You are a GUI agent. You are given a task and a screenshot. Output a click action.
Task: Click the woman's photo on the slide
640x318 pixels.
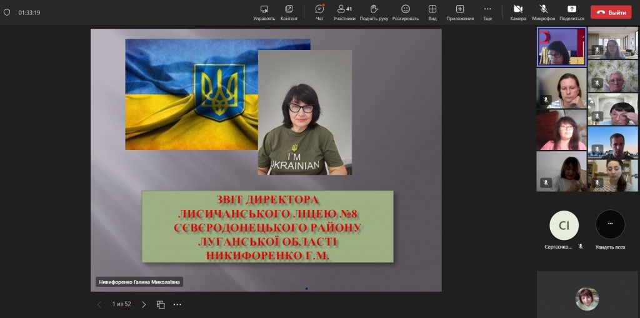[x=305, y=112]
